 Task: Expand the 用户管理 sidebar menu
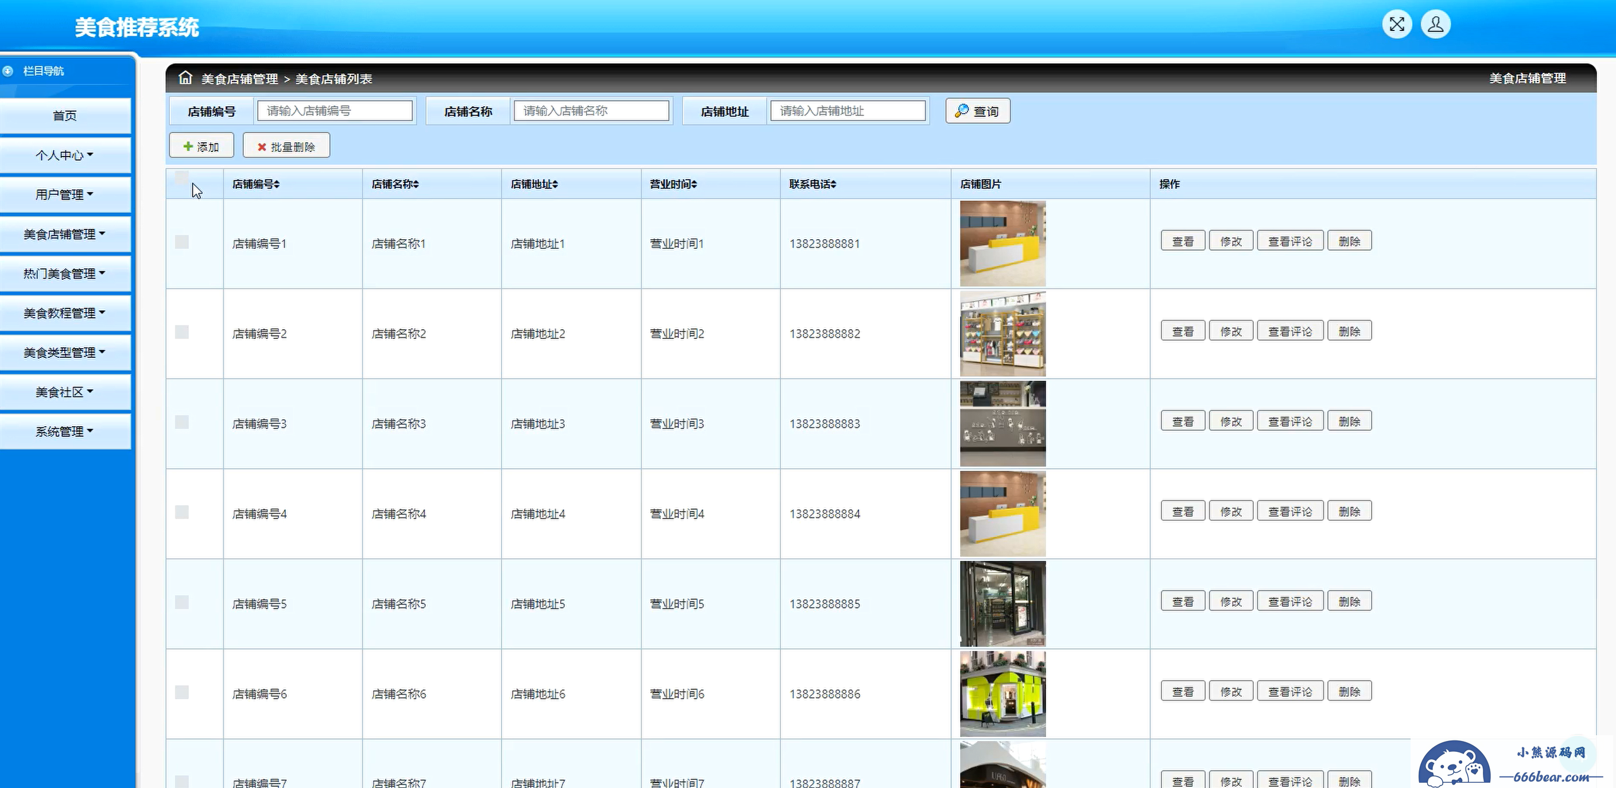(x=65, y=194)
